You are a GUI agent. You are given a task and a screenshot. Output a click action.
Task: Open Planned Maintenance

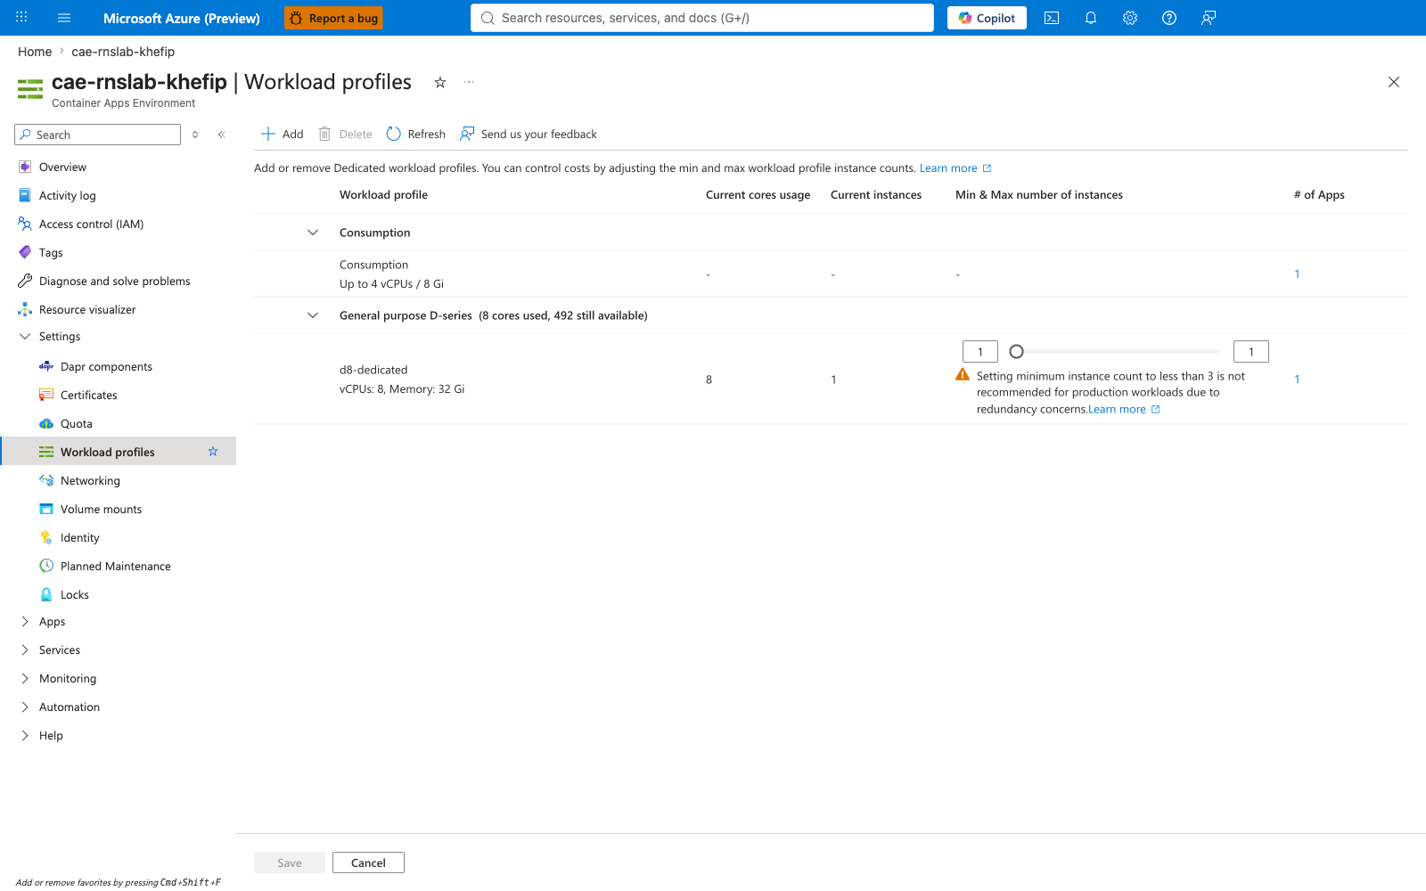(118, 567)
